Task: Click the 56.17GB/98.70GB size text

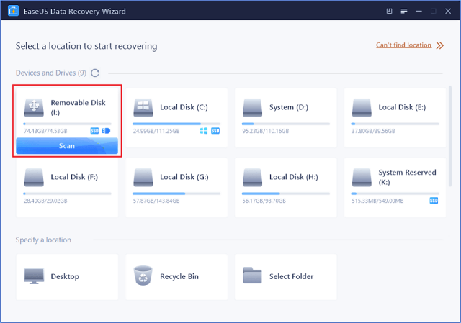Action: pyautogui.click(x=264, y=201)
